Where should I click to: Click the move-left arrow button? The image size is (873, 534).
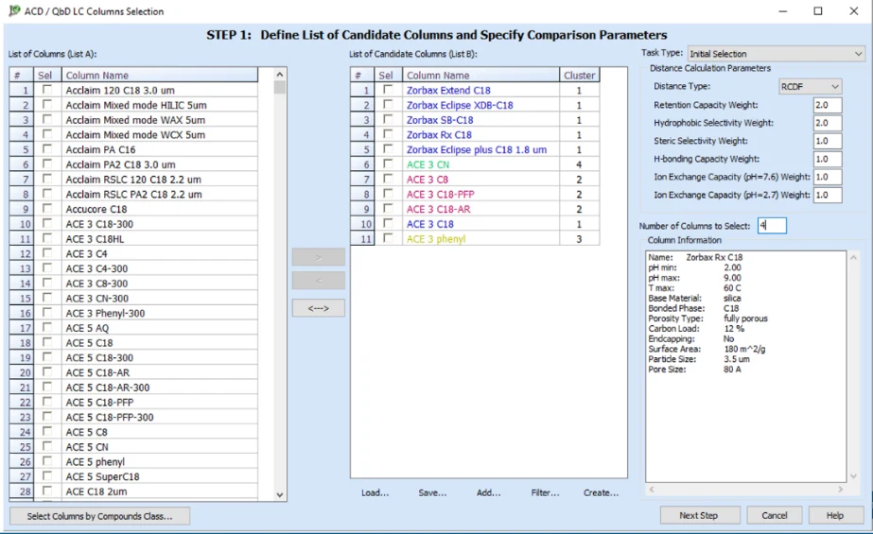click(319, 281)
